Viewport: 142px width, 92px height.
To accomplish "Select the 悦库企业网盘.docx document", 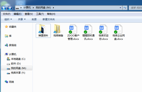I will tap(118, 32).
